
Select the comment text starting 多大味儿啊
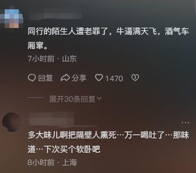tap(108, 142)
